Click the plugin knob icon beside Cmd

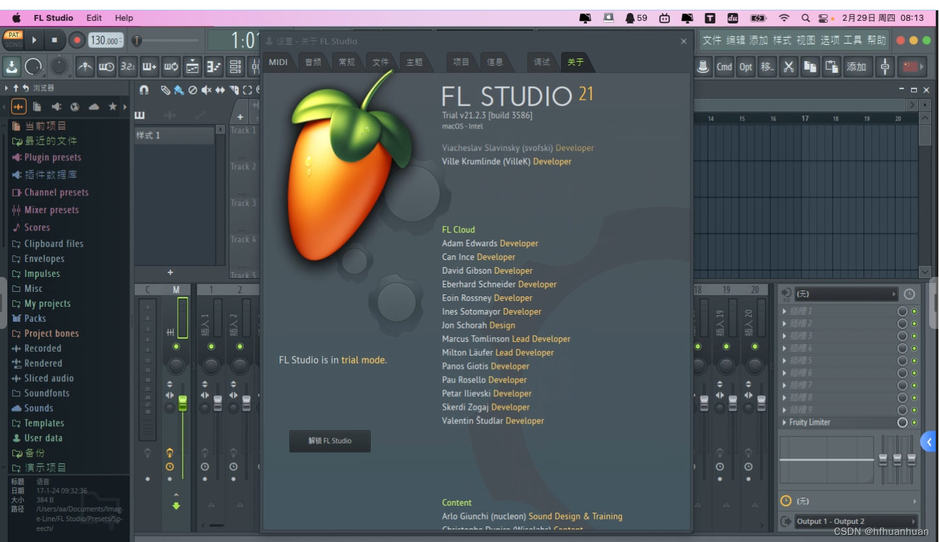[703, 66]
